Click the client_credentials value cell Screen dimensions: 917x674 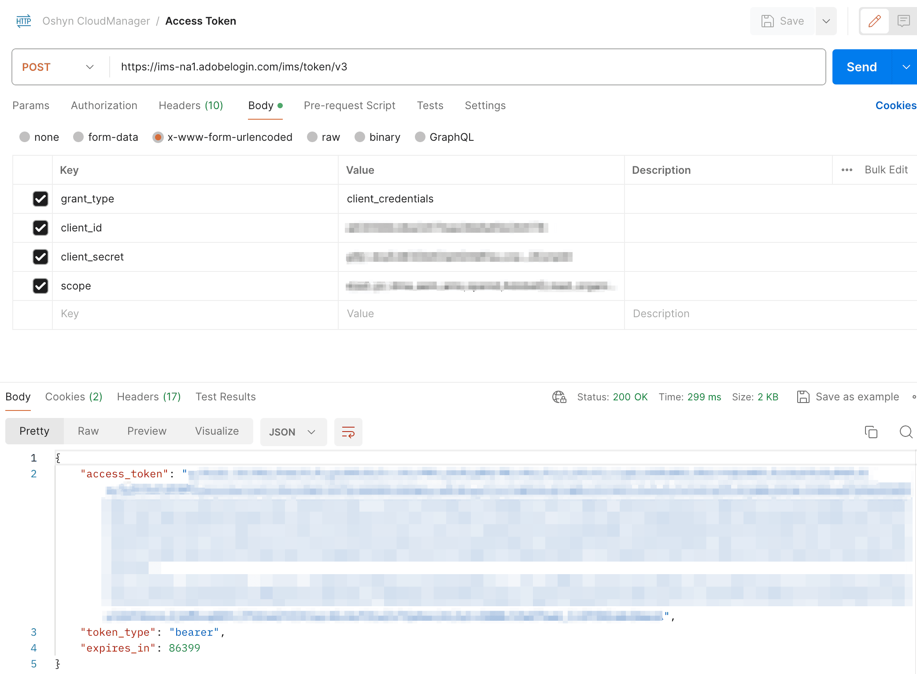[481, 199]
